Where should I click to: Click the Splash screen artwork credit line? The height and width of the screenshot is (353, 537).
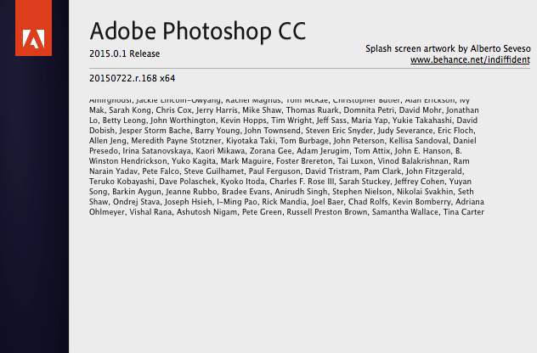448,48
